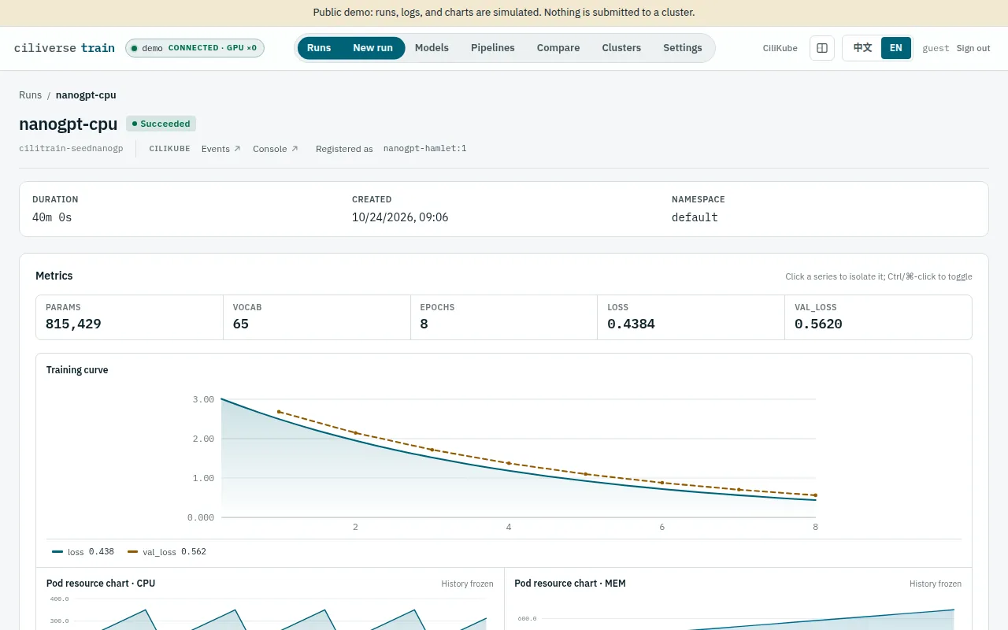The width and height of the screenshot is (1008, 630).
Task: Click the VAL_LOSS value 0.5620
Action: [x=818, y=324]
